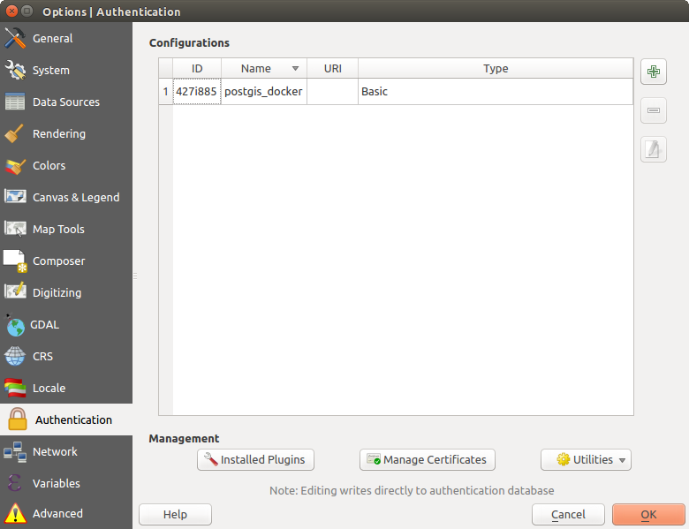Select the postgis_docker configuration row
The height and width of the screenshot is (529, 689).
click(262, 92)
